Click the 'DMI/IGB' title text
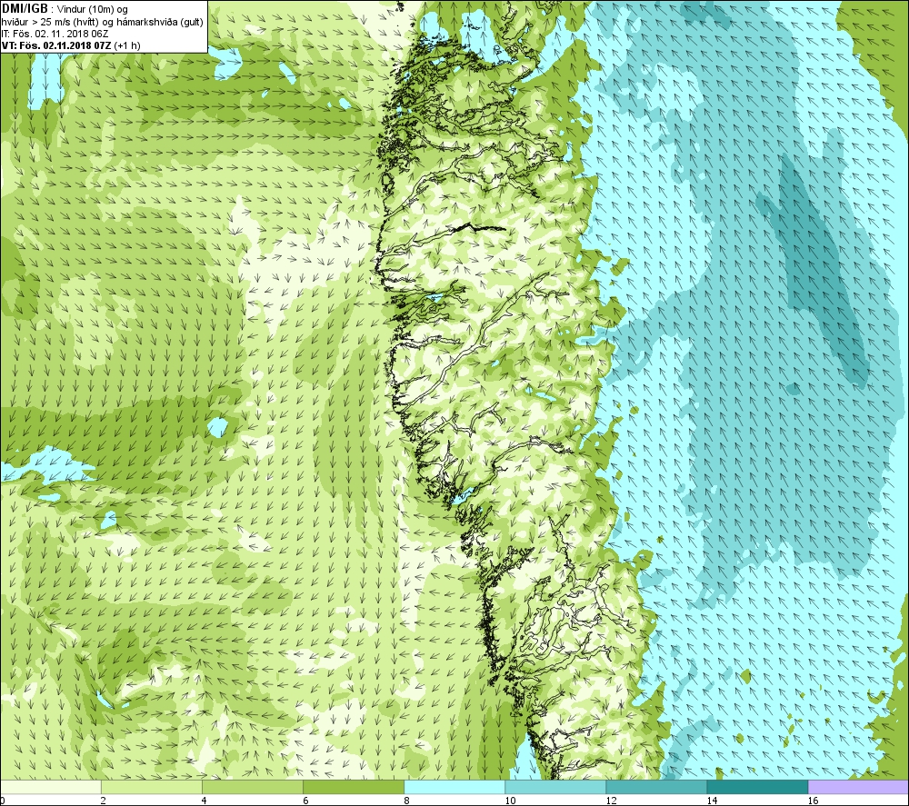This screenshot has height=806, width=909. 25,9
